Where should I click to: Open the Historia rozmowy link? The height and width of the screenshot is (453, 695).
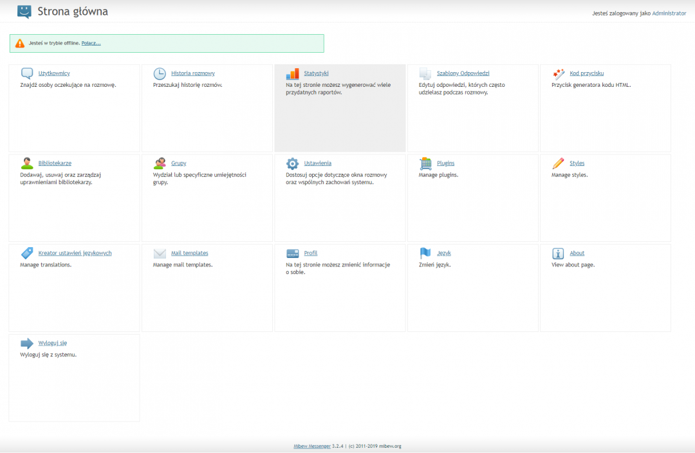click(193, 73)
